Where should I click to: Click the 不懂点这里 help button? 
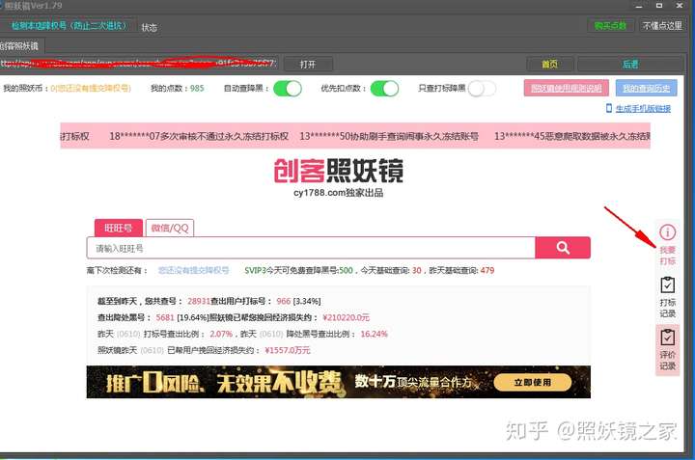pyautogui.click(x=662, y=26)
